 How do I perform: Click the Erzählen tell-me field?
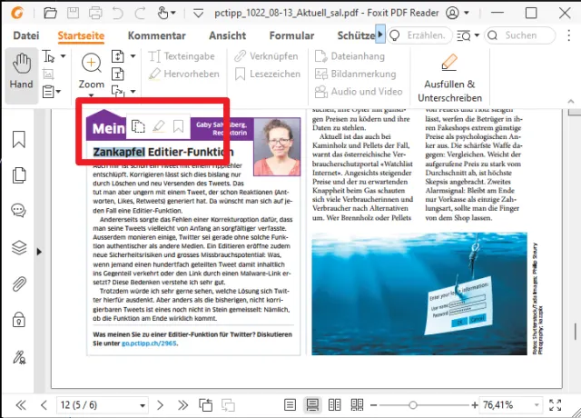click(419, 35)
